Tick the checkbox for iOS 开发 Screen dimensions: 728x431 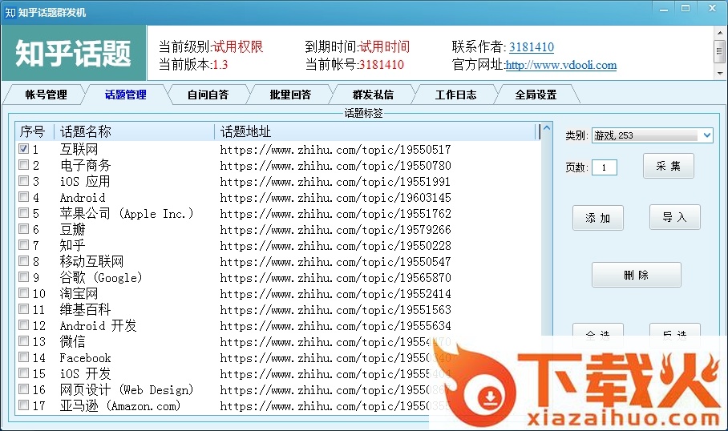pos(24,373)
